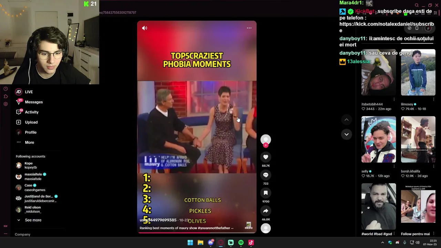The height and width of the screenshot is (248, 441).
Task: Open the comments bubble showing 722
Action: pyautogui.click(x=266, y=175)
